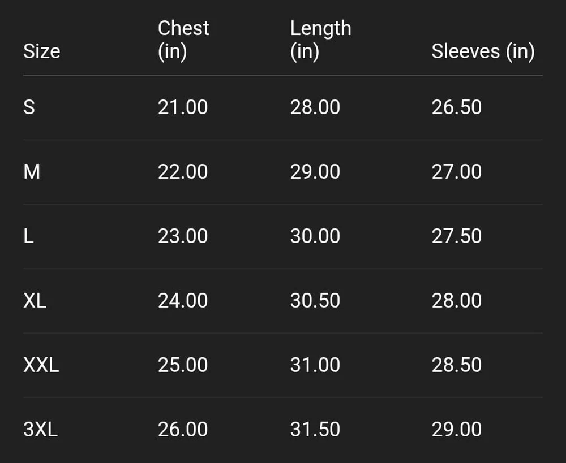Click the L size row label

point(28,236)
